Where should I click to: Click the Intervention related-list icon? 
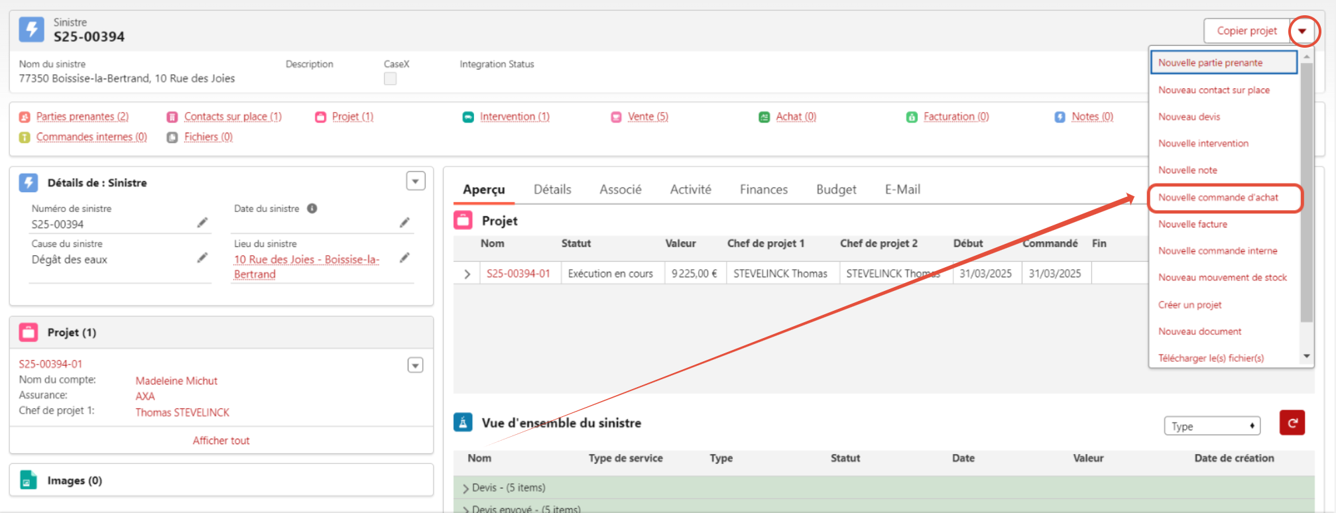point(468,117)
